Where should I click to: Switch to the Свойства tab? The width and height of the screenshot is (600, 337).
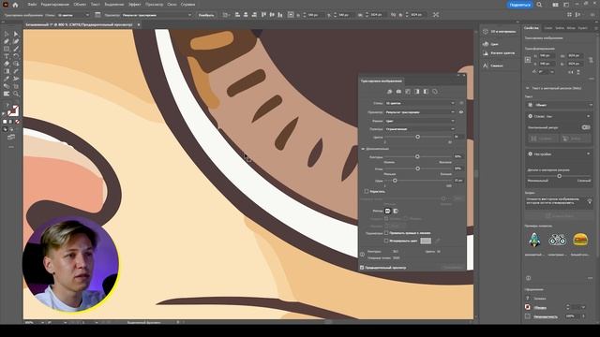tap(532, 28)
